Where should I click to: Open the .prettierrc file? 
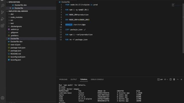14,35
